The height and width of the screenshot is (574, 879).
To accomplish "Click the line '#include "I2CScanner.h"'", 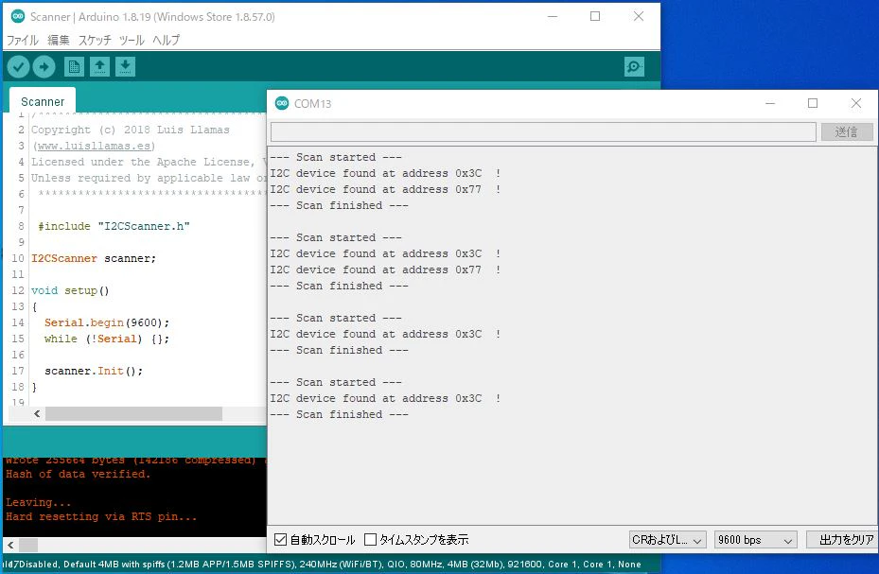I will [x=114, y=226].
